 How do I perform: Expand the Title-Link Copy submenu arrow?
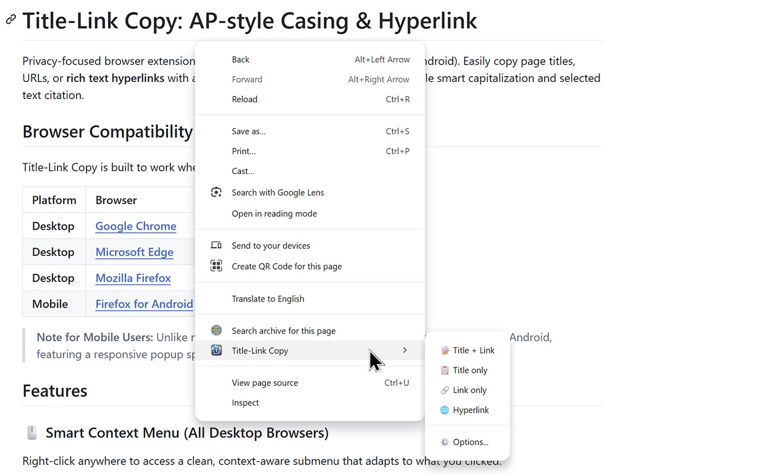[x=405, y=350]
